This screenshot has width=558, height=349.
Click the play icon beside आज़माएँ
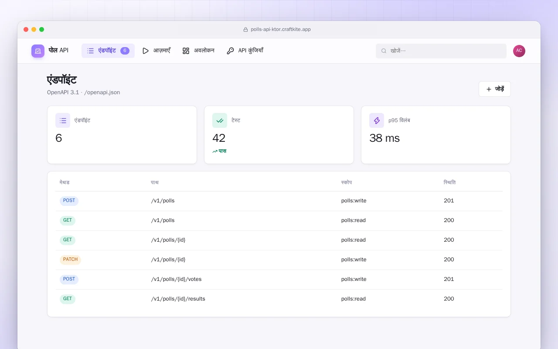point(146,51)
